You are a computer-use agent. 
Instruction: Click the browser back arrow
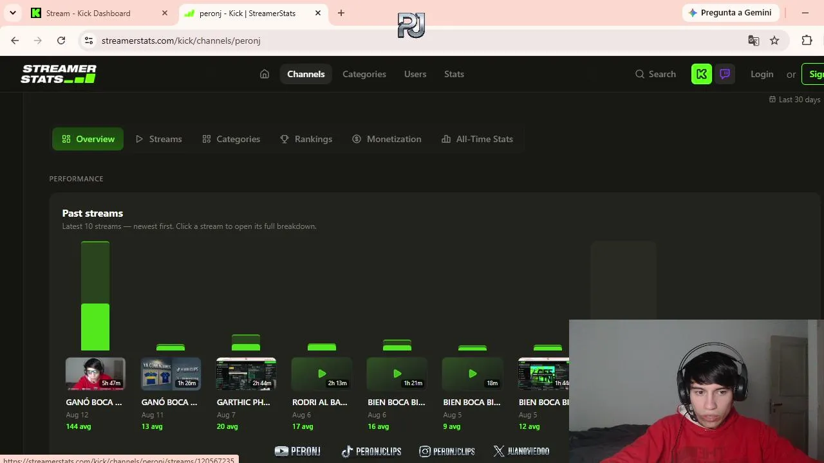(15, 41)
